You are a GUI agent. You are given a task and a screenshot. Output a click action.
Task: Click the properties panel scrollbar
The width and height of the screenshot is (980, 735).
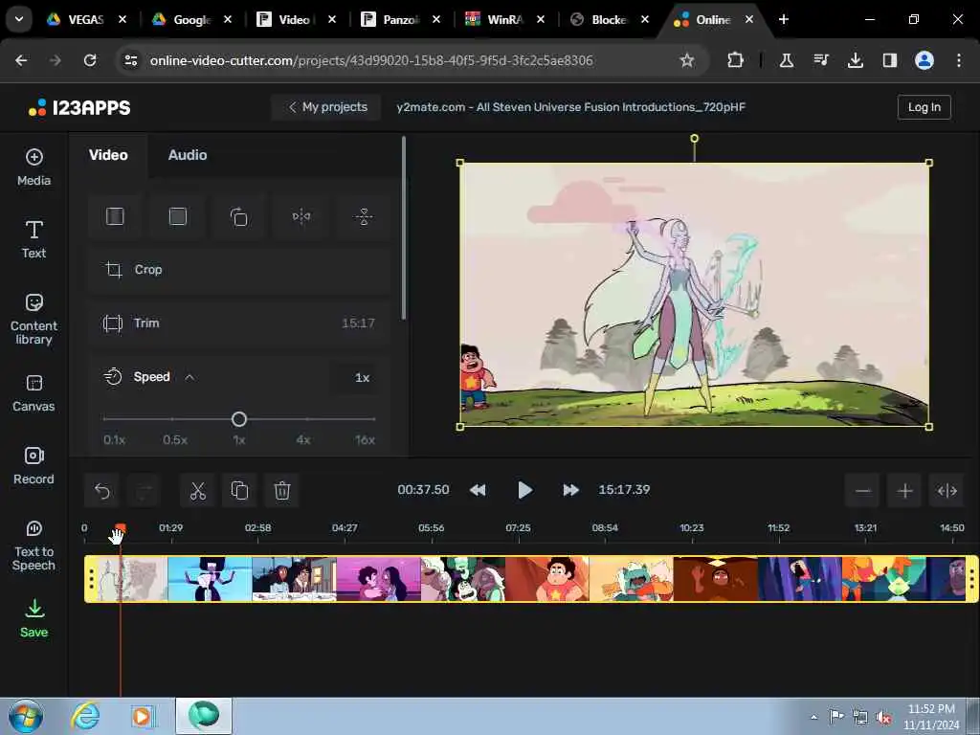click(404, 228)
